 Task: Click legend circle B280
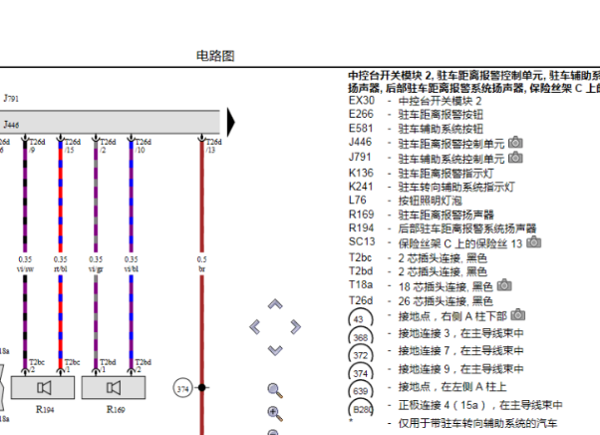361,409
